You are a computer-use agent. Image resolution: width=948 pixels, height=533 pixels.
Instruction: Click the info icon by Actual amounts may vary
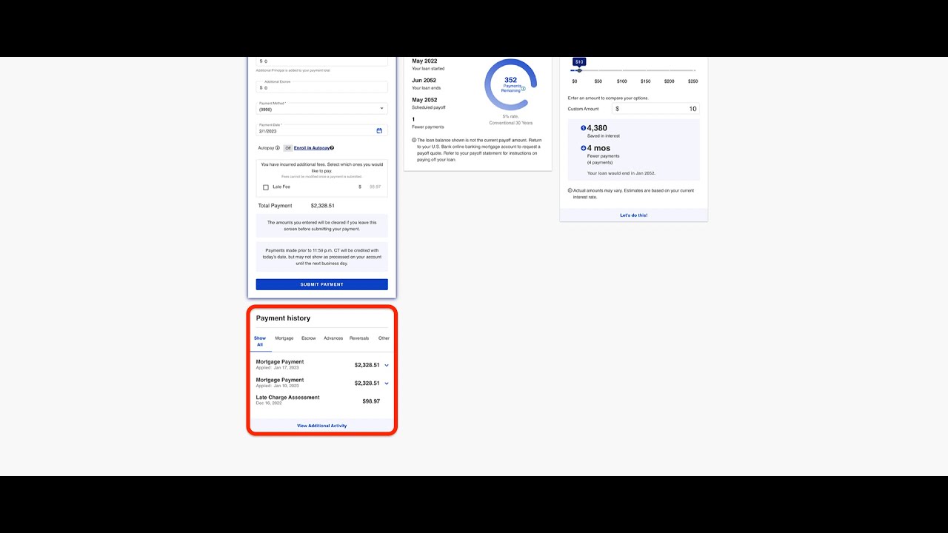point(570,190)
